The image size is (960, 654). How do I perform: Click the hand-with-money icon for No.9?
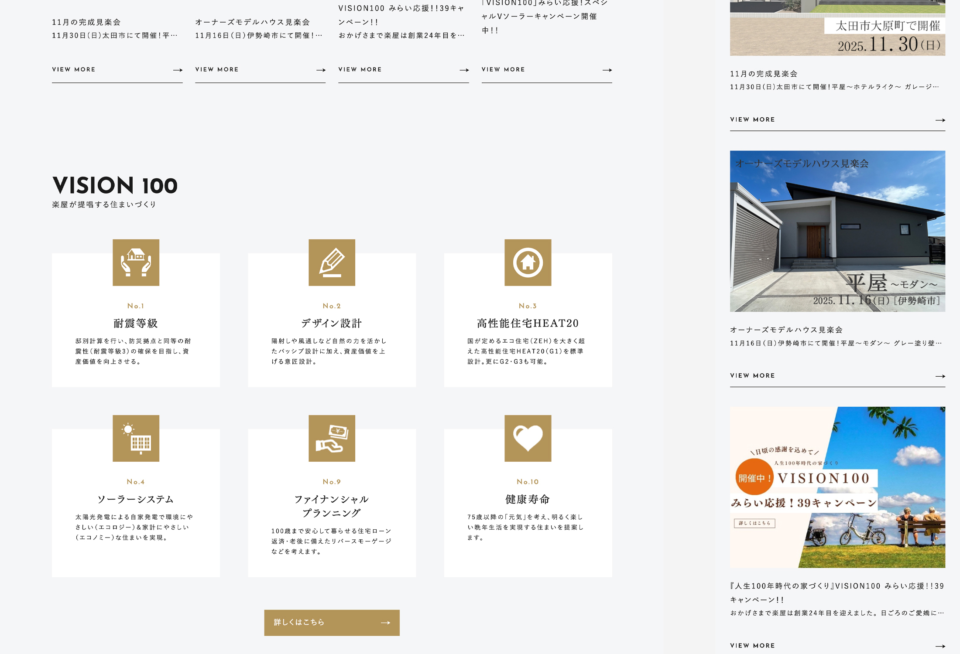[332, 438]
